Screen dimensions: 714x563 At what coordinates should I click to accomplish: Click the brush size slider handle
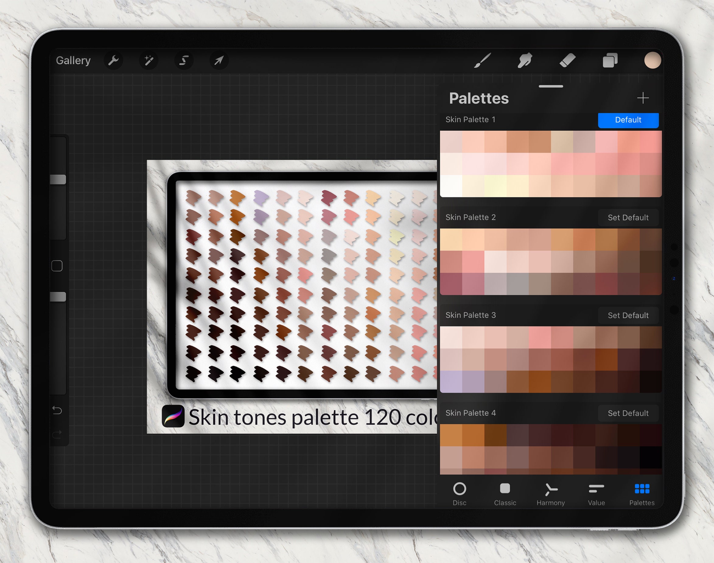pos(58,179)
